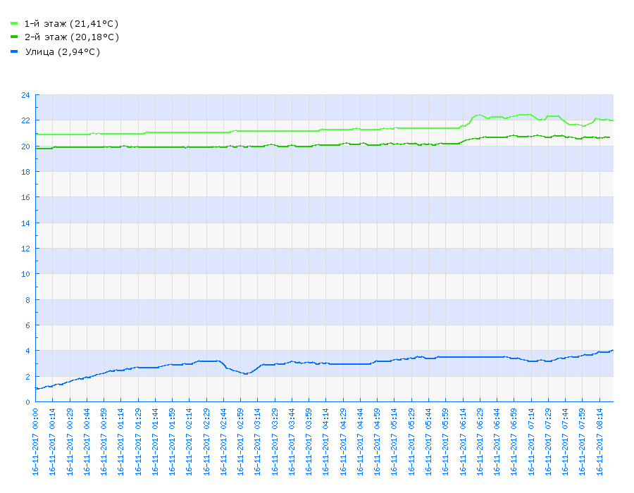Click the x-axis label '16-11-2017 05:59'
Screen dimensions: 634x493
(x=445, y=442)
